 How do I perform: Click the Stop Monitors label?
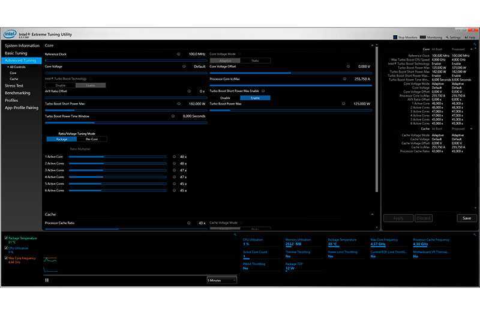click(x=408, y=37)
